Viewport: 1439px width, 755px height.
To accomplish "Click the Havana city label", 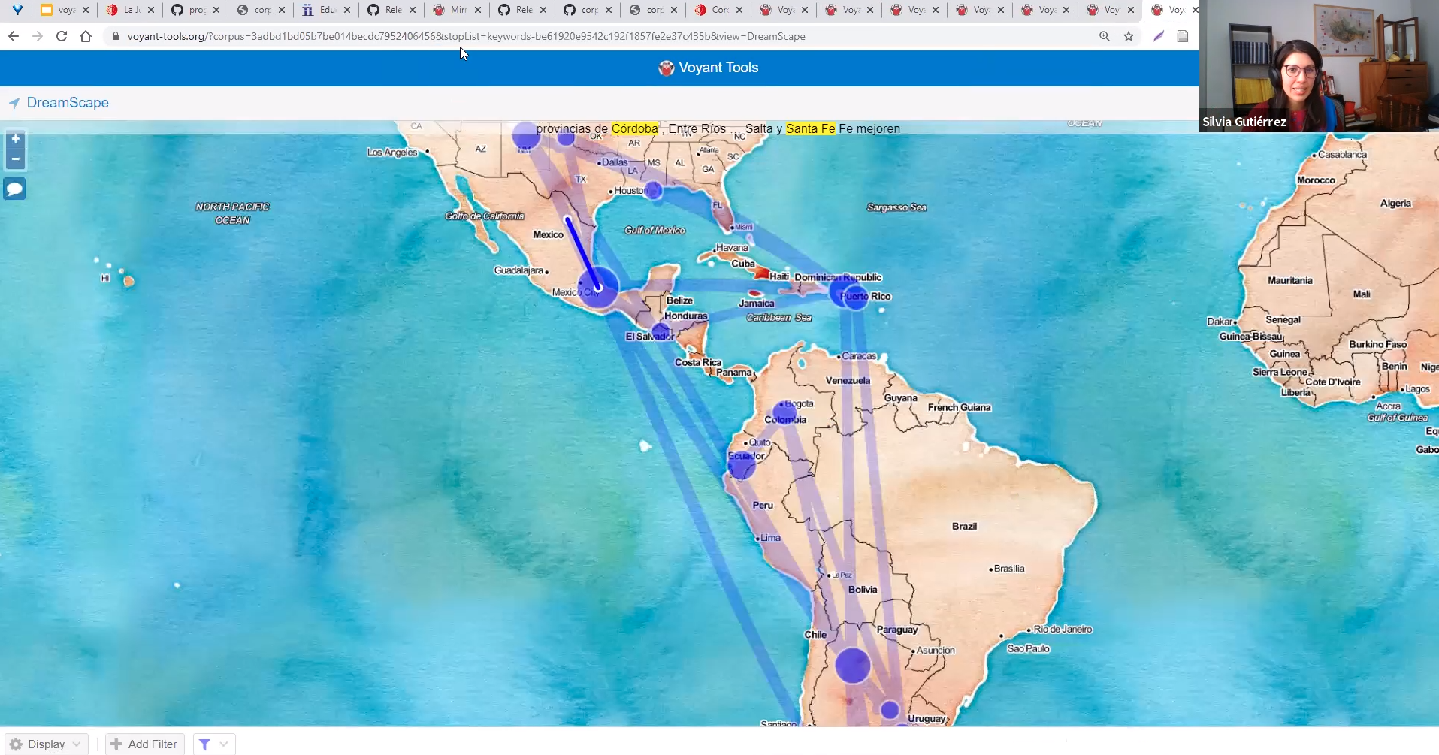I will click(731, 248).
